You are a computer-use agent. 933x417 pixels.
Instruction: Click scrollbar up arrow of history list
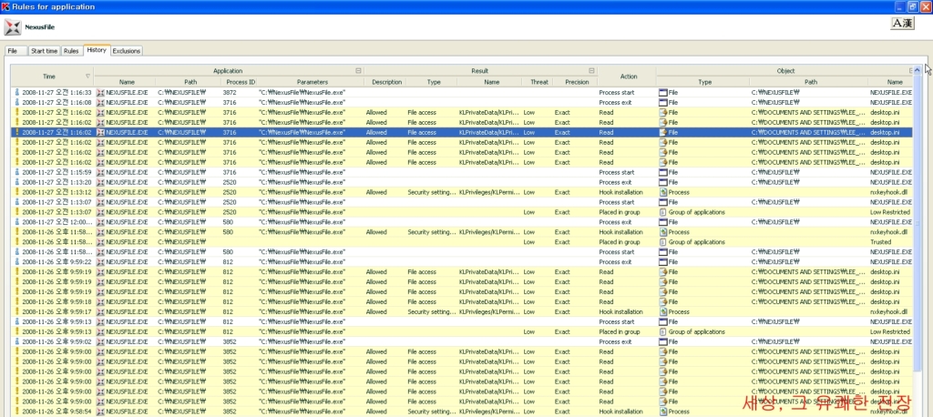click(x=917, y=70)
